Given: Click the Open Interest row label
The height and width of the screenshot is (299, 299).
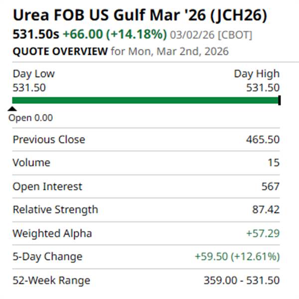Looking at the screenshot, I should tap(47, 186).
